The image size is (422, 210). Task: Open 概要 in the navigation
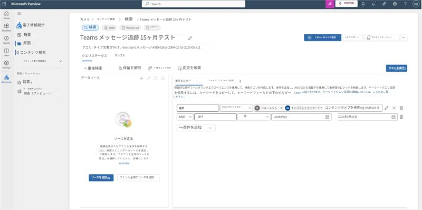click(x=24, y=34)
